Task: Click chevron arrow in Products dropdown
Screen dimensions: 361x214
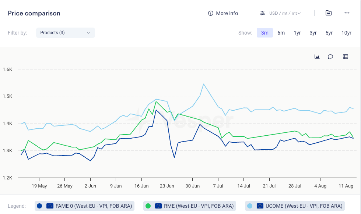Action: (88, 33)
